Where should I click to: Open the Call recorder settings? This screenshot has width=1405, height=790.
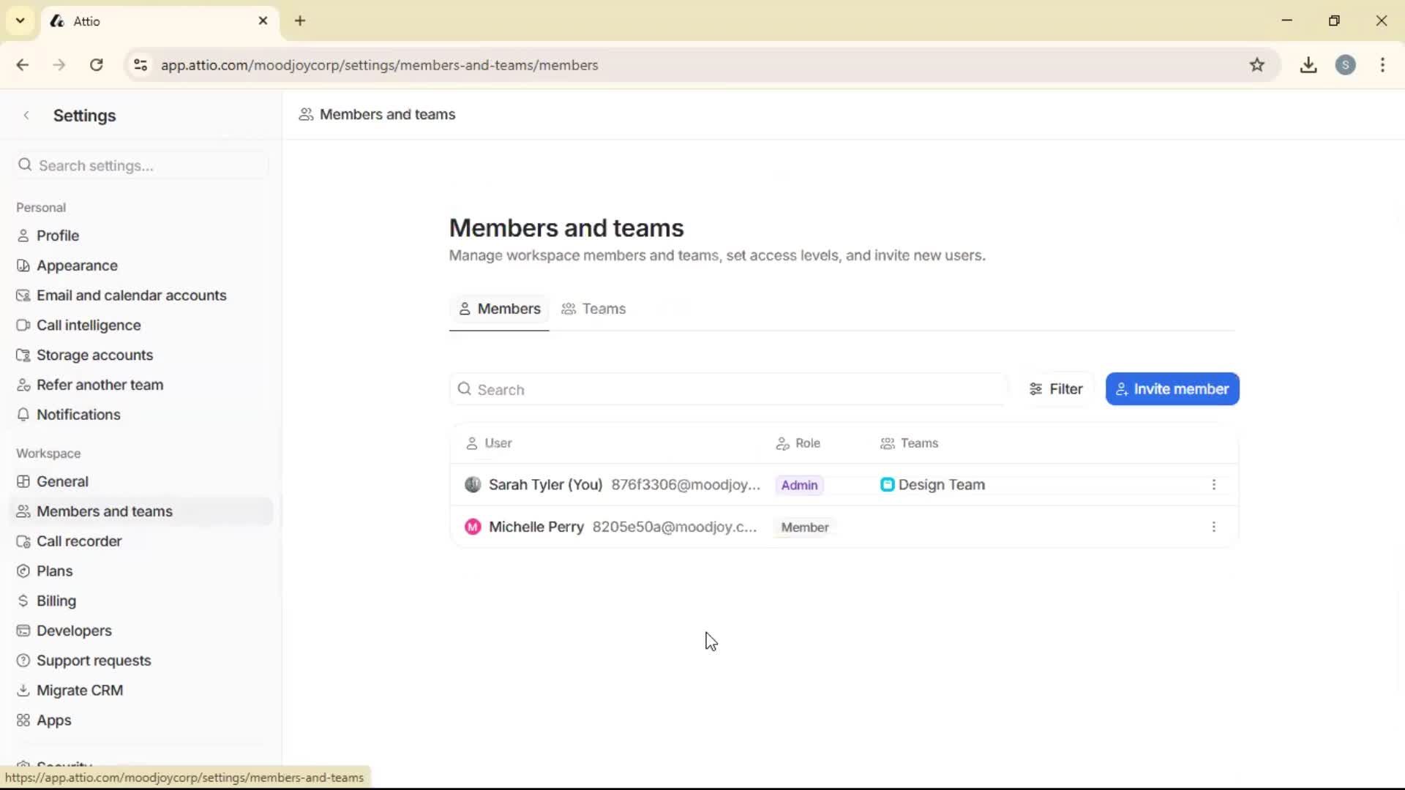point(79,541)
